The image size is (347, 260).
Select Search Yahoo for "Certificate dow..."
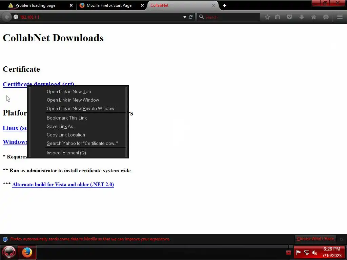tap(78, 143)
